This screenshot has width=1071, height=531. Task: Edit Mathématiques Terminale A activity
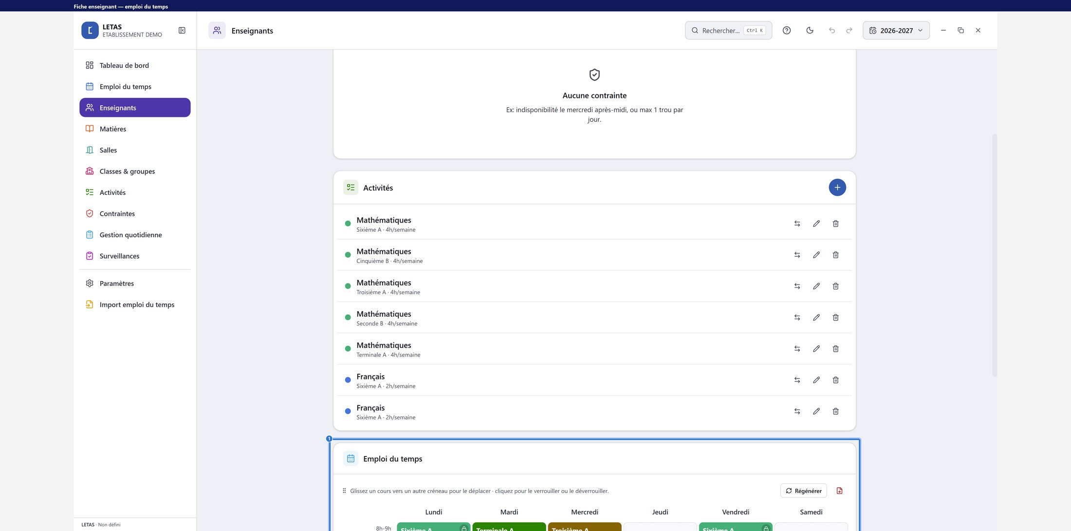[816, 349]
